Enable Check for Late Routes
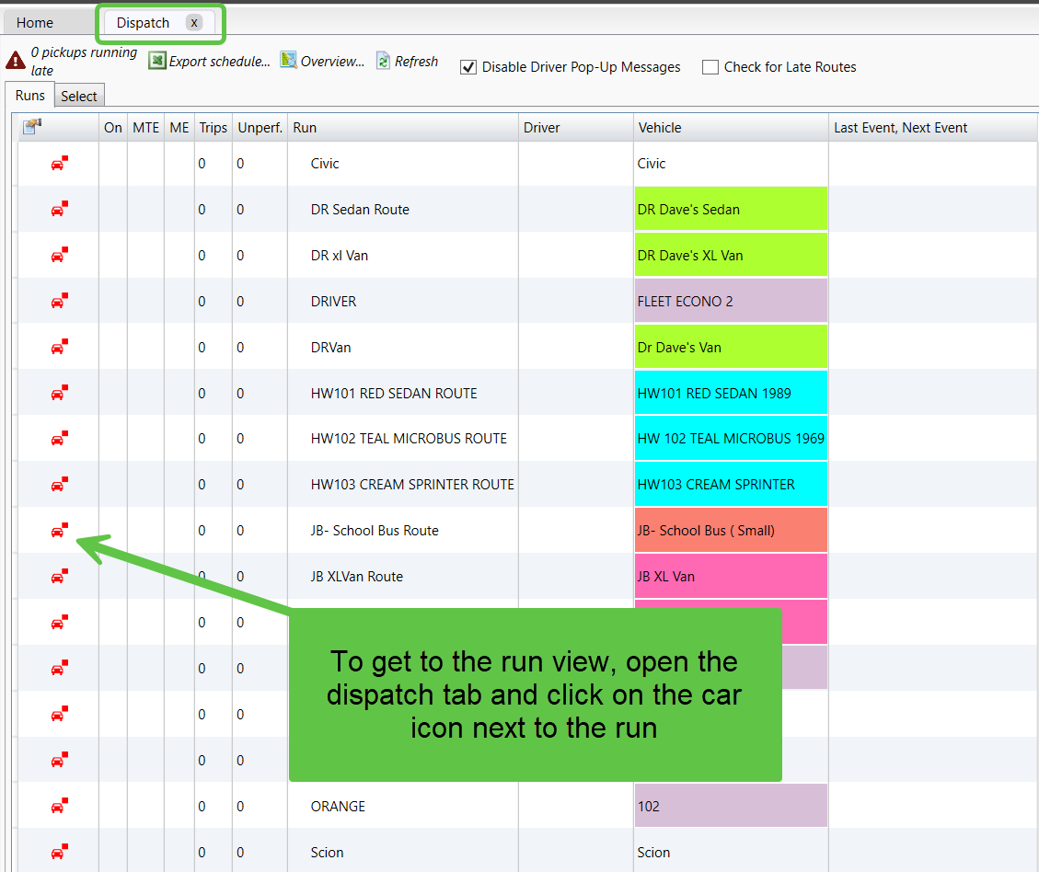This screenshot has width=1039, height=872. click(710, 67)
